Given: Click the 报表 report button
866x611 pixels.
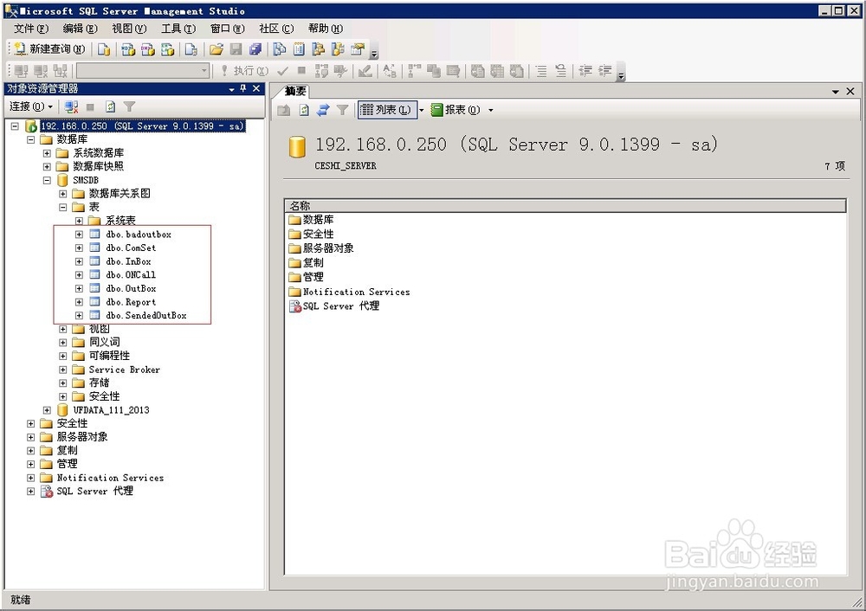Looking at the screenshot, I should point(456,110).
